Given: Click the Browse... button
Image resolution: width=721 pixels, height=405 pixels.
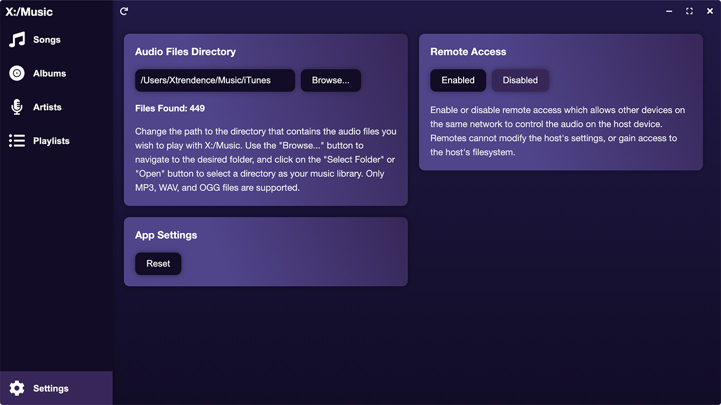Looking at the screenshot, I should [330, 80].
